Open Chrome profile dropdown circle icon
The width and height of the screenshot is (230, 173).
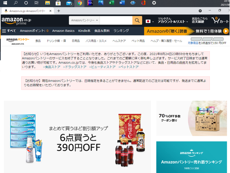200,11
